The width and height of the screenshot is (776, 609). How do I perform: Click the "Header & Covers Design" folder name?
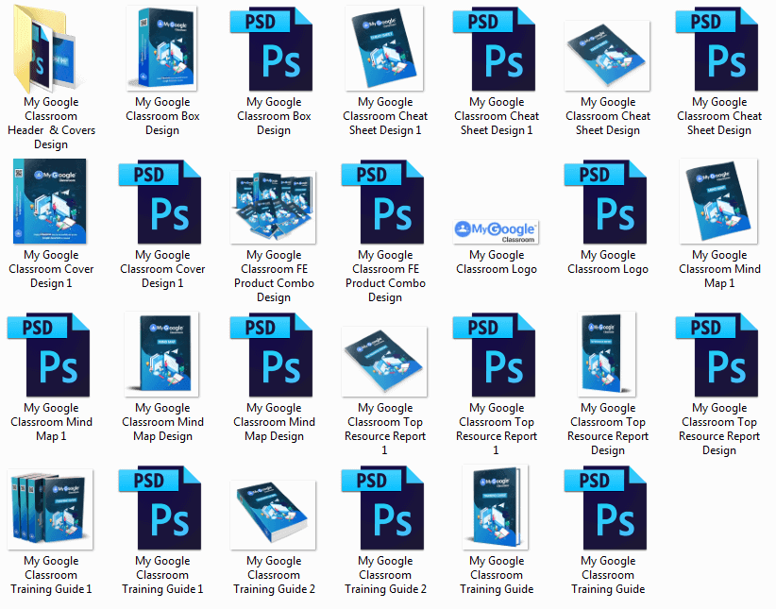pyautogui.click(x=51, y=124)
